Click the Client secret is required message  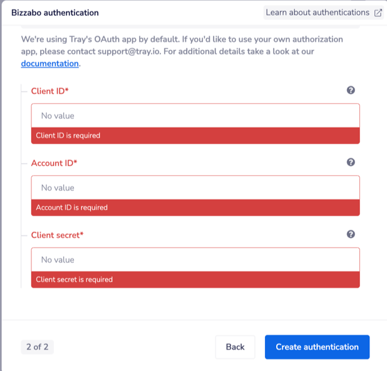click(x=75, y=280)
